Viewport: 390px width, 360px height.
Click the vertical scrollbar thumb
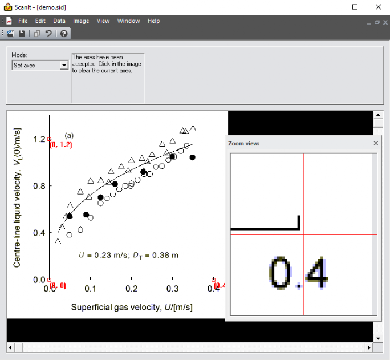tap(378, 123)
